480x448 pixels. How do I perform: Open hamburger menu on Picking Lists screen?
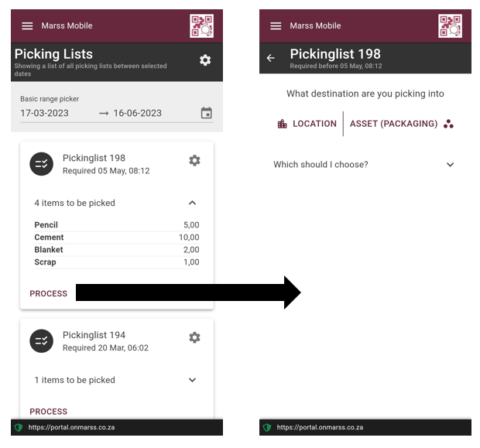[x=27, y=26]
